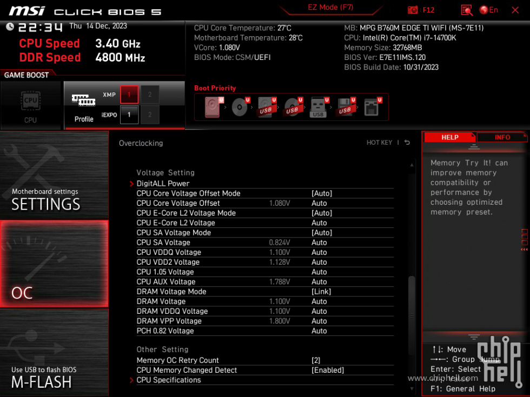The width and height of the screenshot is (530, 397).
Task: Edit the CPU Core Voltage Offset value
Action: (x=319, y=203)
